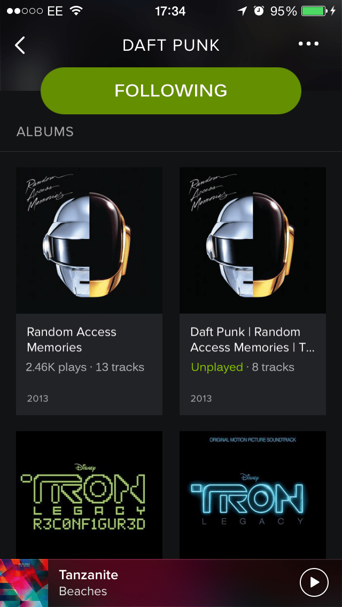Image resolution: width=342 pixels, height=607 pixels.
Task: Open Tron Legacy Reconfigured album
Action: 89,495
